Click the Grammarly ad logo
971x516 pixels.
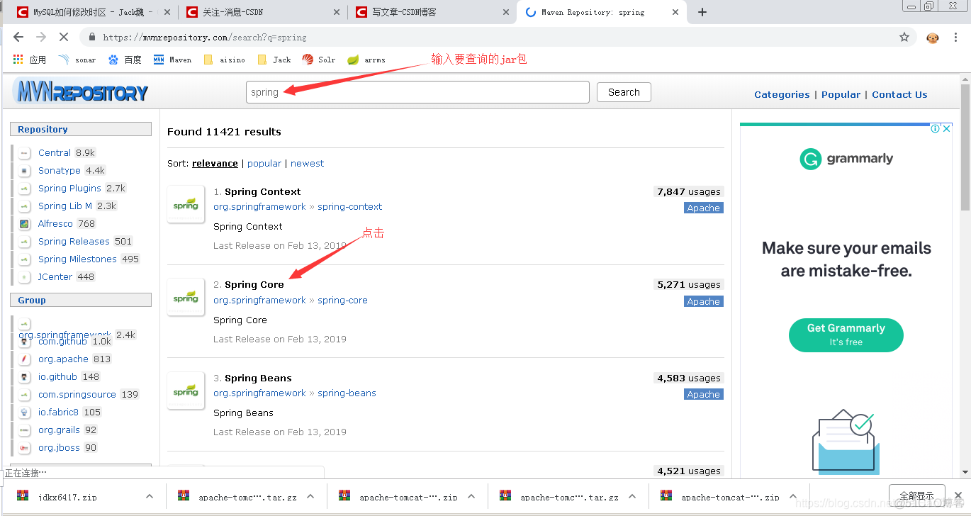click(846, 159)
